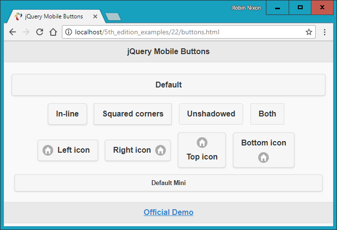This screenshot has width=337, height=230.
Task: Click the Squared corners button
Action: [x=133, y=114]
